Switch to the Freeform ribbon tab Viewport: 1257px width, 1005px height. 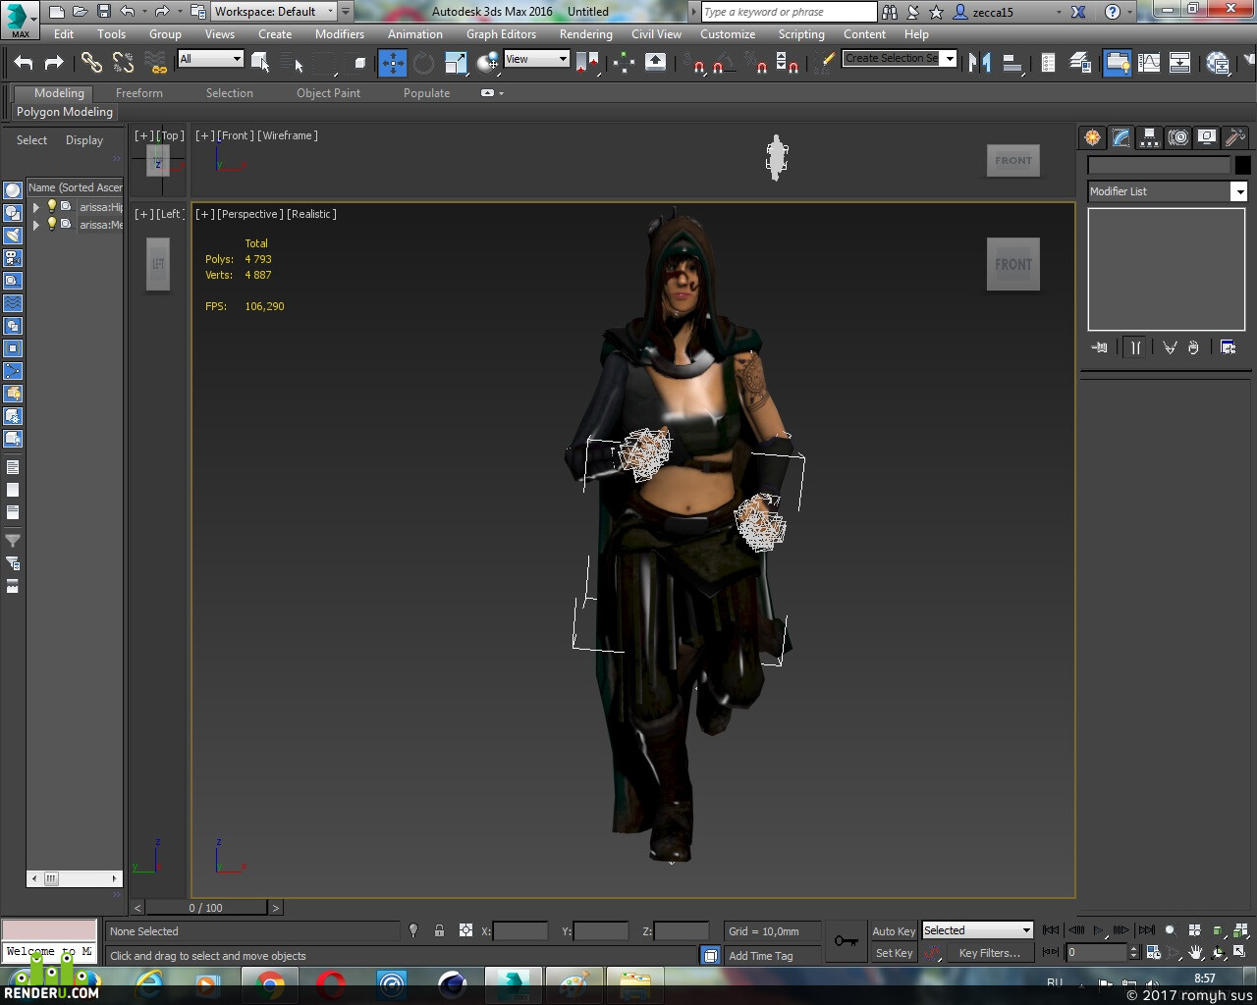(139, 93)
